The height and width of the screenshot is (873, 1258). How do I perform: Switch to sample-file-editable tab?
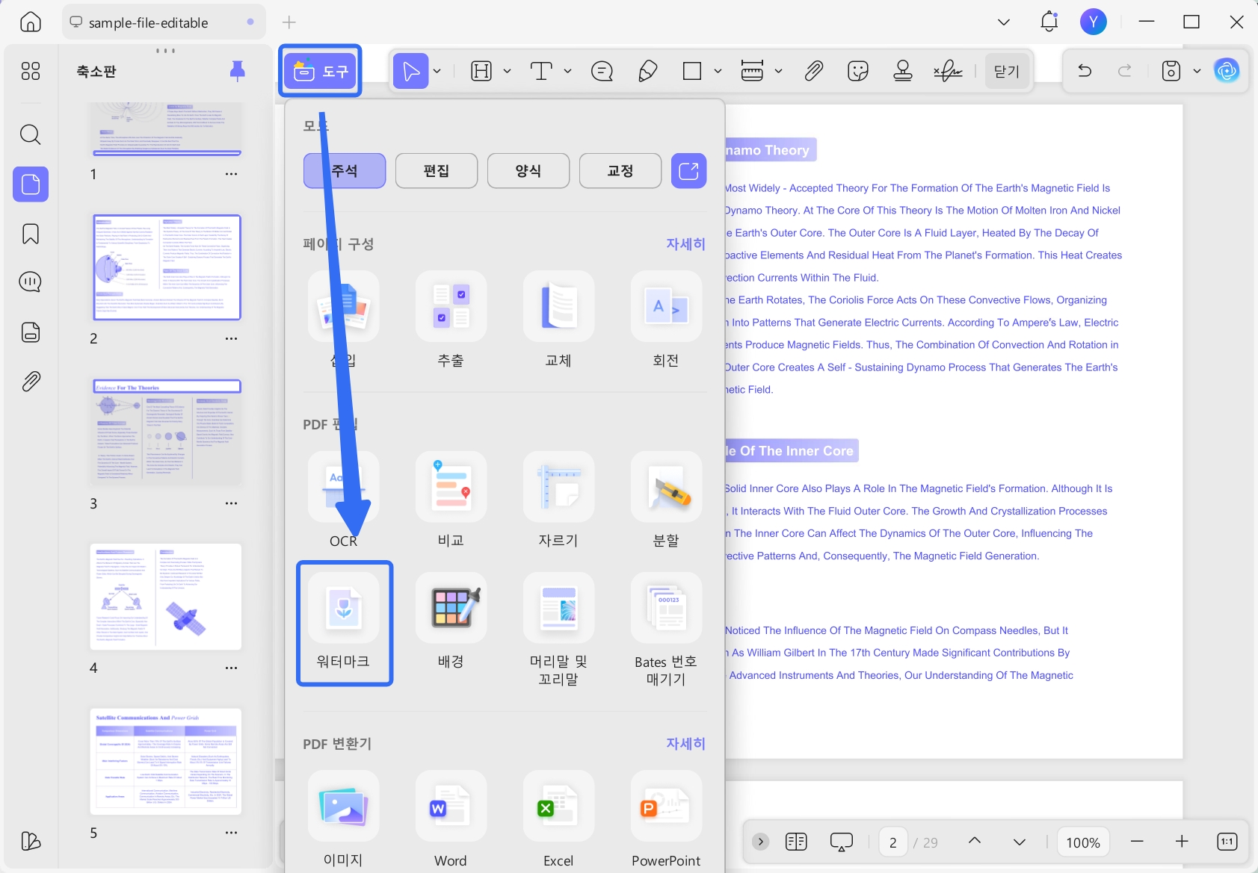tap(164, 22)
